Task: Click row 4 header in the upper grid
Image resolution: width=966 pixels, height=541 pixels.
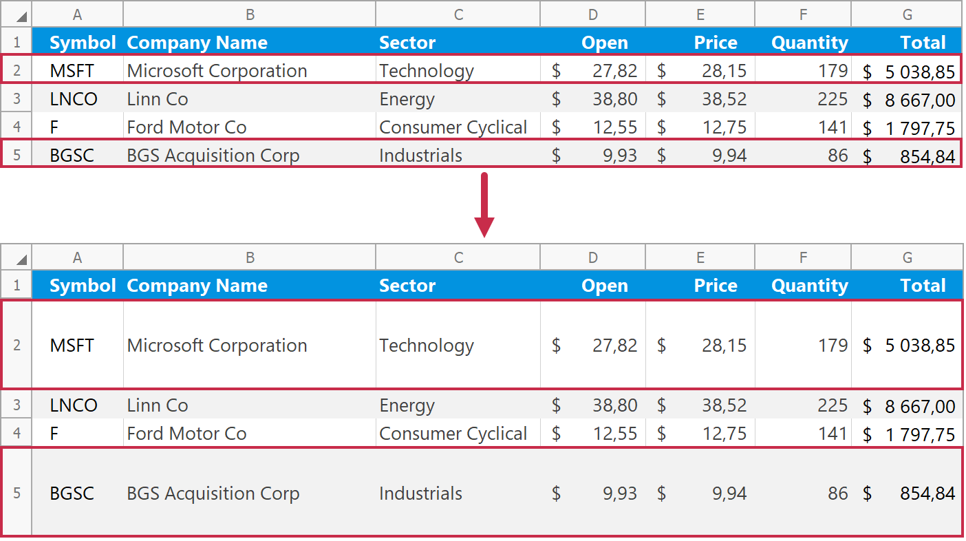Action: click(x=17, y=127)
